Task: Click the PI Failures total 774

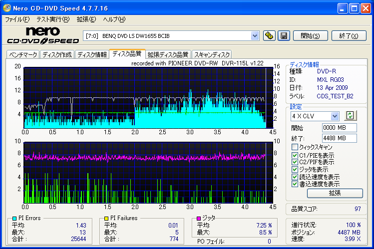Action: click(174, 239)
